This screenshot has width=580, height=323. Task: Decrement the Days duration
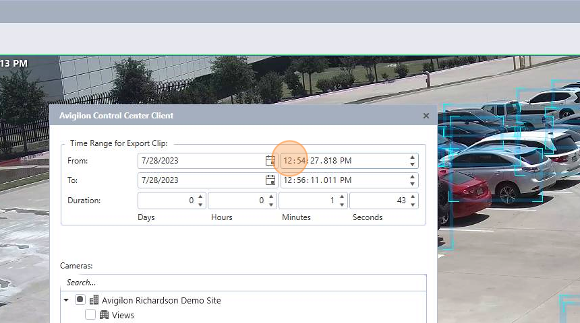(x=200, y=204)
